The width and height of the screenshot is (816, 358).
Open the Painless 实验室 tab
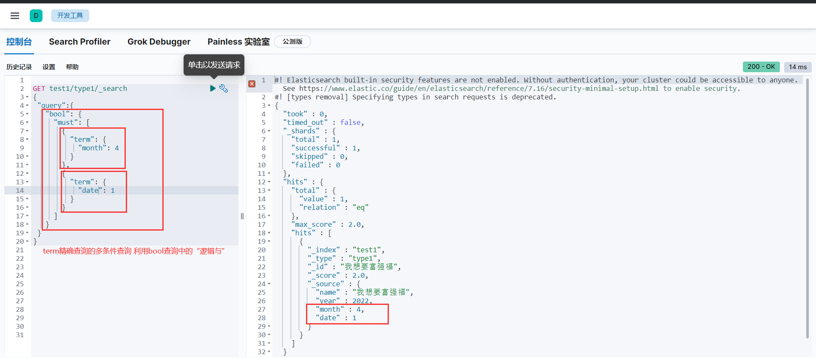point(238,42)
